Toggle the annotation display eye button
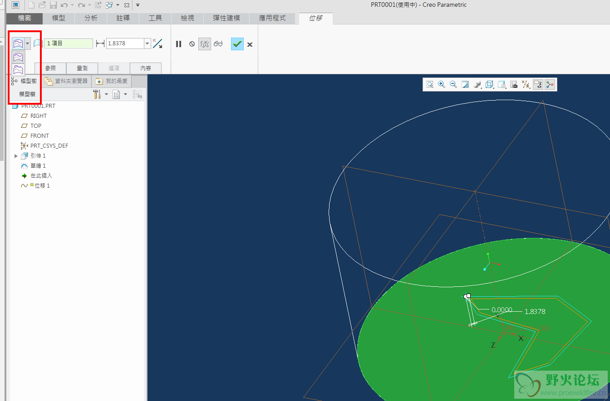The height and width of the screenshot is (401, 610). [x=538, y=84]
